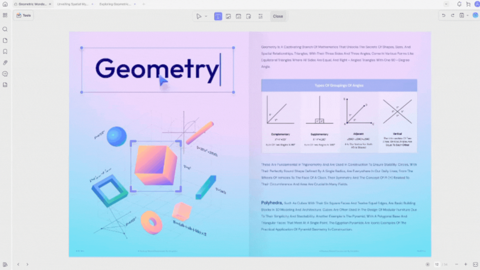Open the notifications bell icon
The image size is (480, 270).
click(x=459, y=4)
